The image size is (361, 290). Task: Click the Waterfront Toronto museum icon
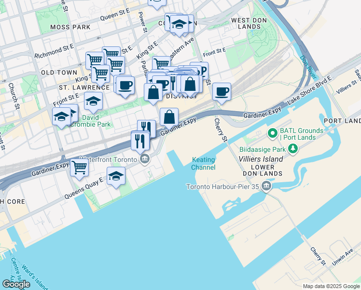point(145,159)
